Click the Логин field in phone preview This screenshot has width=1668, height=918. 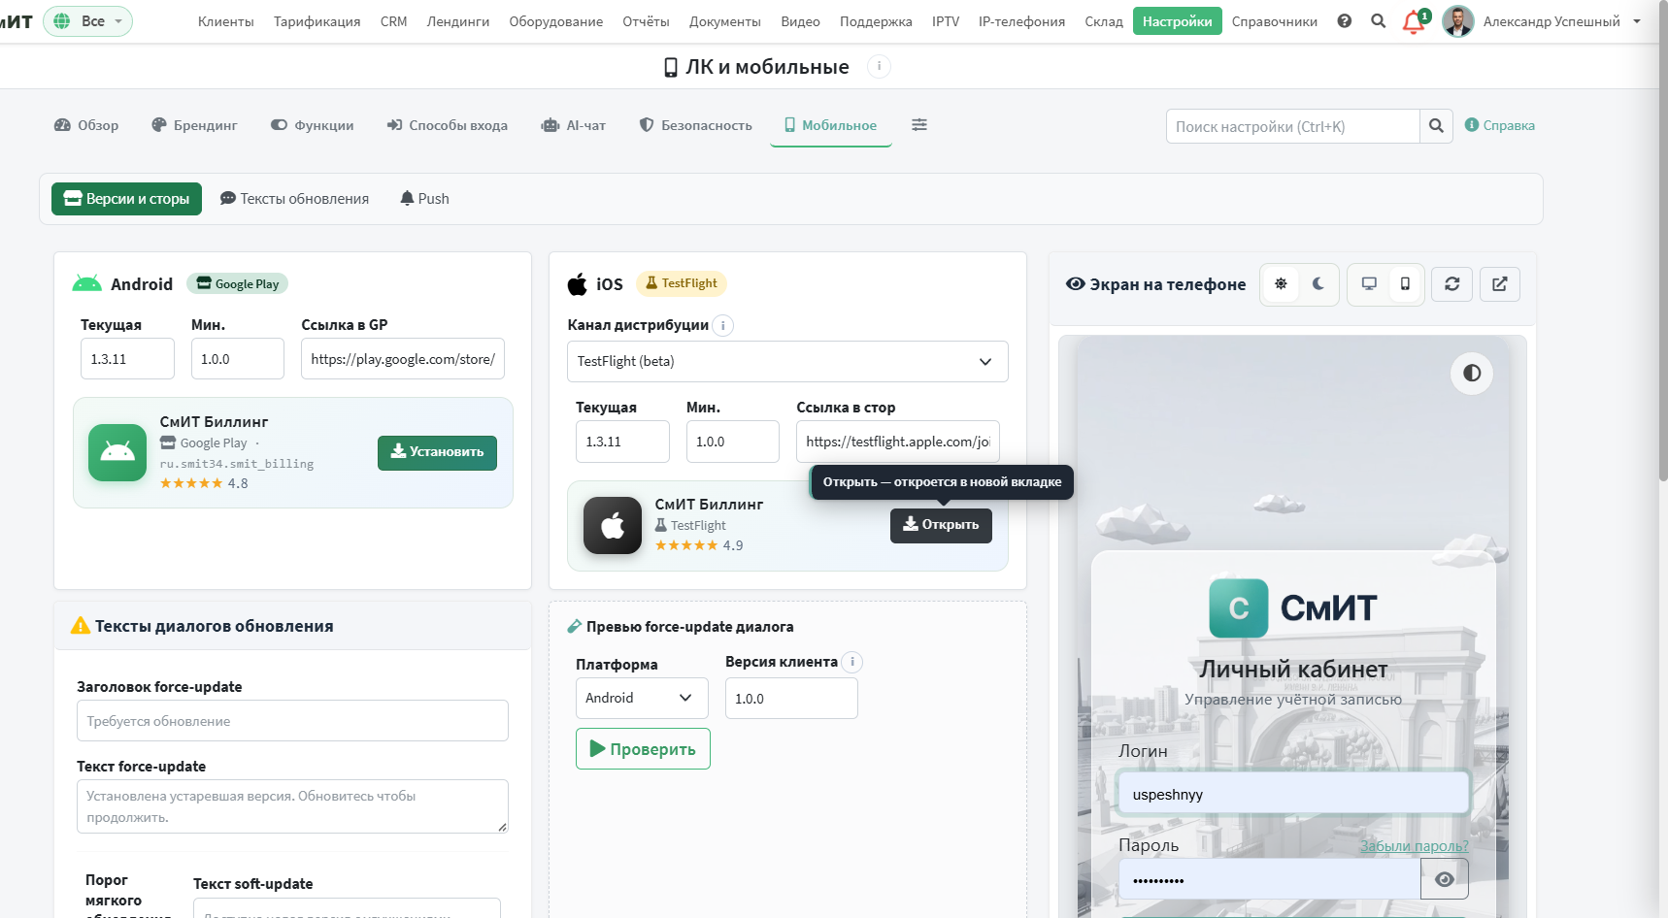click(1293, 794)
